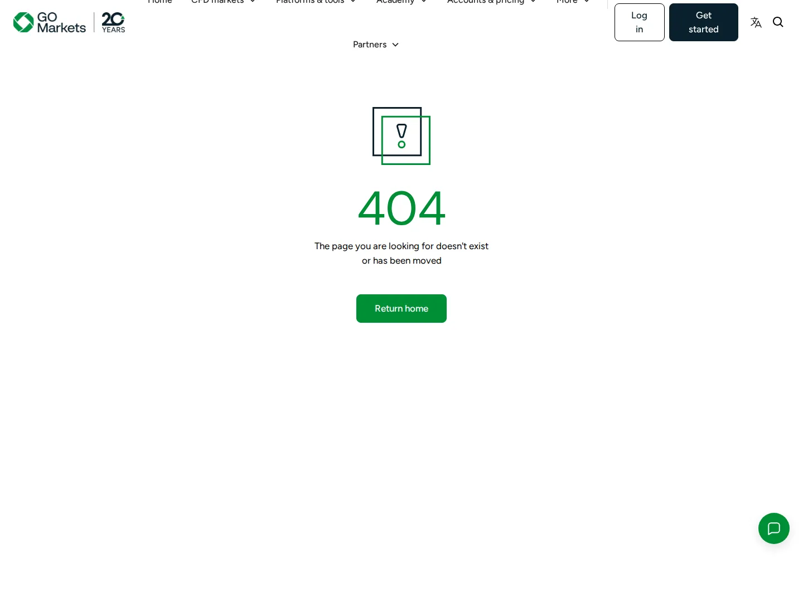The height and width of the screenshot is (602, 803).
Task: Open the language translation icon
Action: point(756,22)
